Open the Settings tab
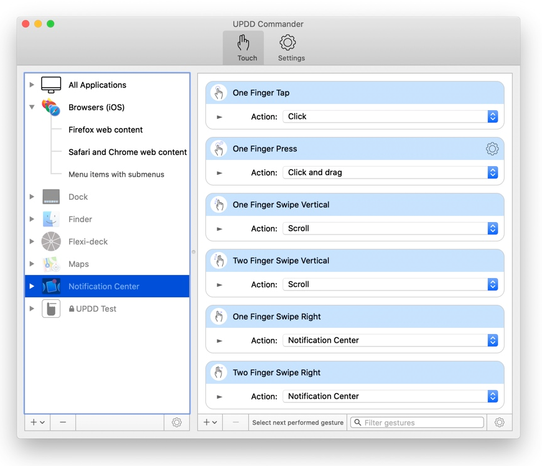Viewport: 542px width, 466px height. [x=291, y=48]
